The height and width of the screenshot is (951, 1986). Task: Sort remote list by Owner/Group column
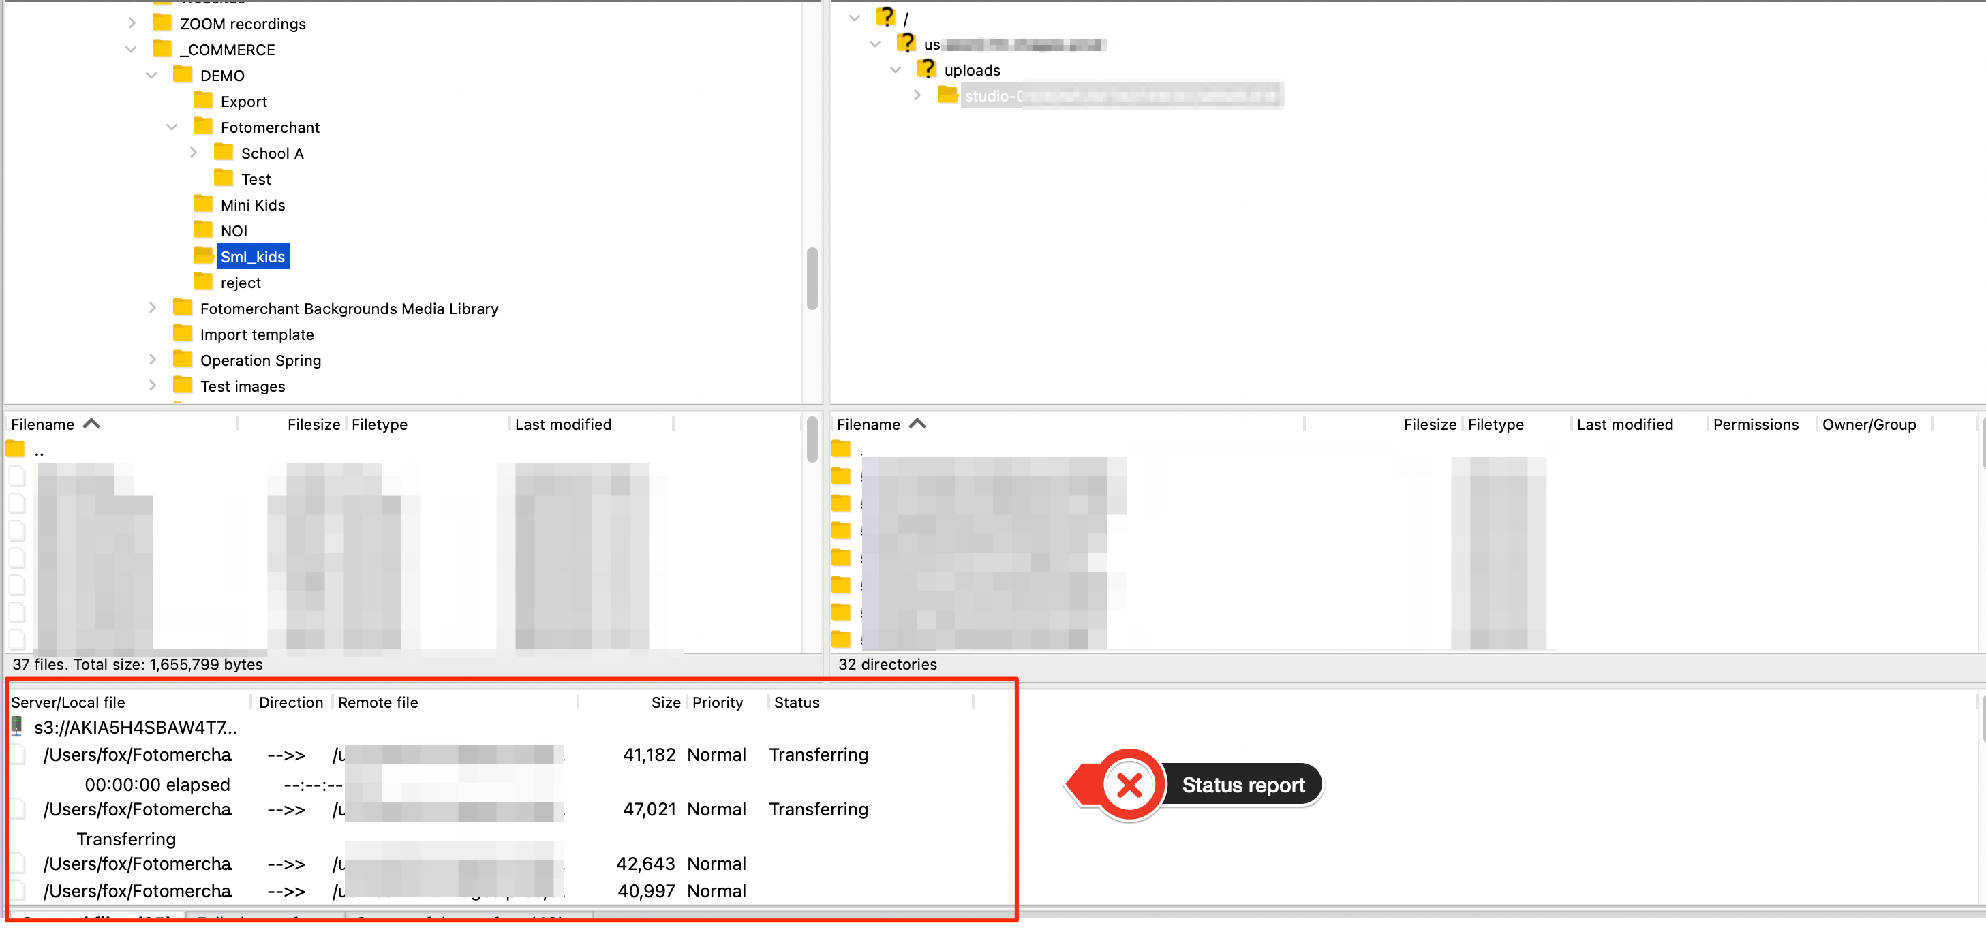(1875, 424)
